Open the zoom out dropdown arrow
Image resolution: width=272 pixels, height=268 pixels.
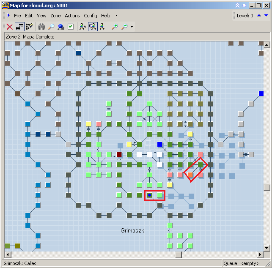132,27
